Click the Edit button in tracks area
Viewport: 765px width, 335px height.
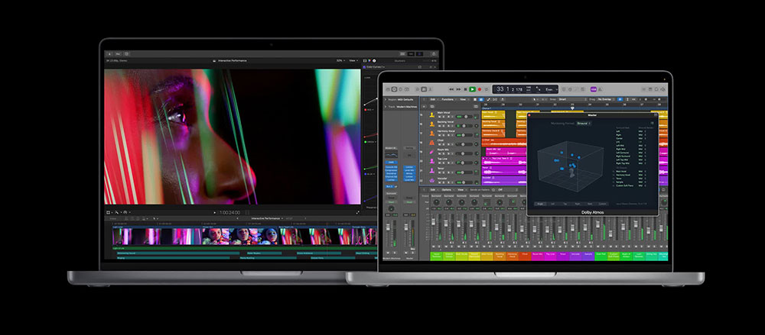432,99
